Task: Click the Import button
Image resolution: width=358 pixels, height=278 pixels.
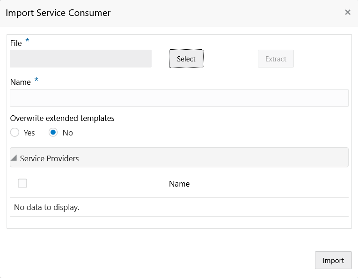Action: [333, 260]
